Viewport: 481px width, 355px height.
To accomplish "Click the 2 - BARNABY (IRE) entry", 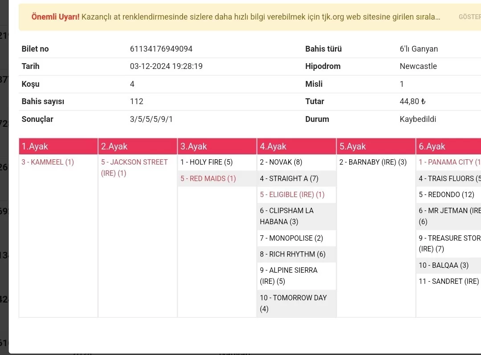I will click(373, 162).
